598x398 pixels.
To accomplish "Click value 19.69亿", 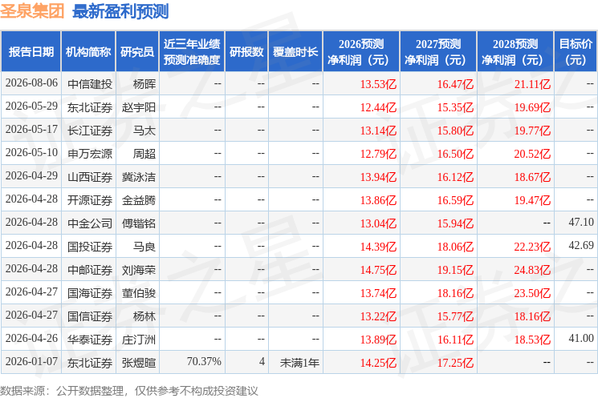I will click(x=532, y=107).
